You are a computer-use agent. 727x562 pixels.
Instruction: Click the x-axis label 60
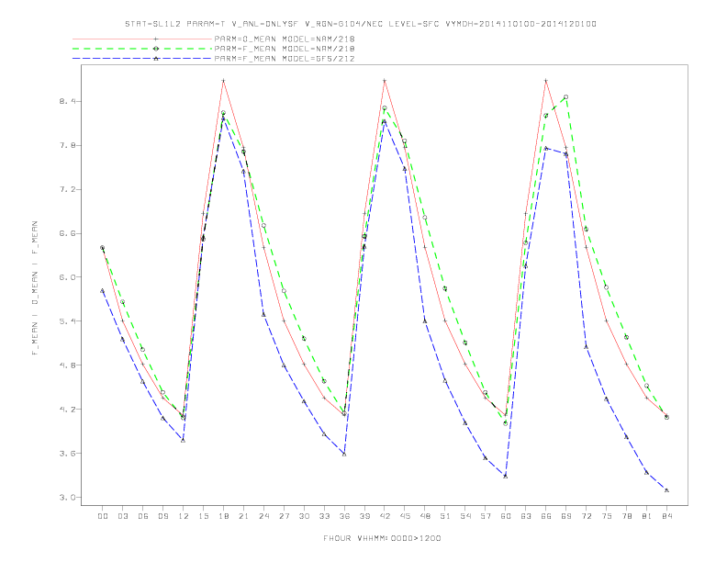pos(506,516)
